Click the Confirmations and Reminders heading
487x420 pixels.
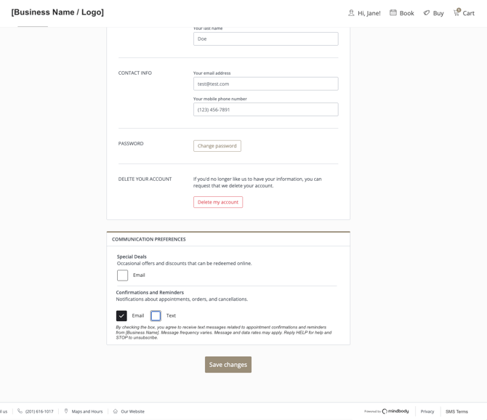(150, 292)
